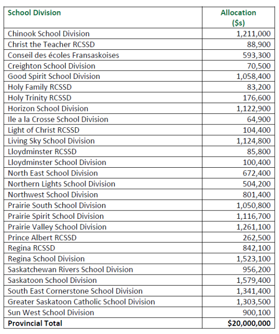Click Regina School Division allocation 1,523,100

pyautogui.click(x=253, y=259)
